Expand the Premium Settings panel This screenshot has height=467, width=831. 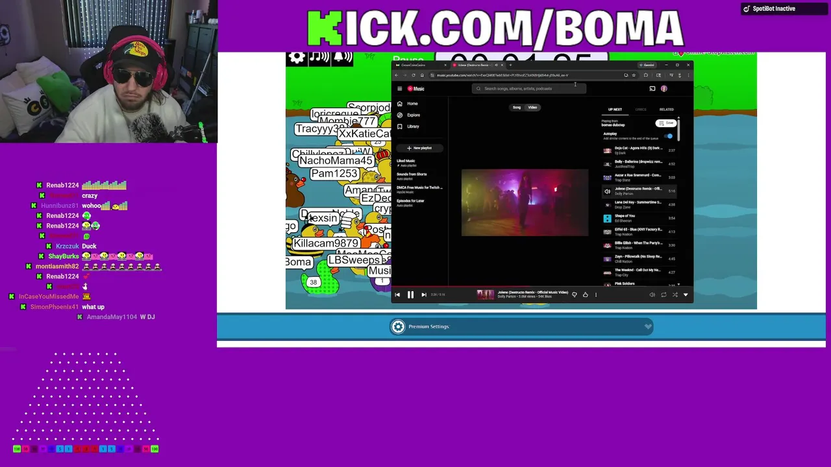coord(523,327)
